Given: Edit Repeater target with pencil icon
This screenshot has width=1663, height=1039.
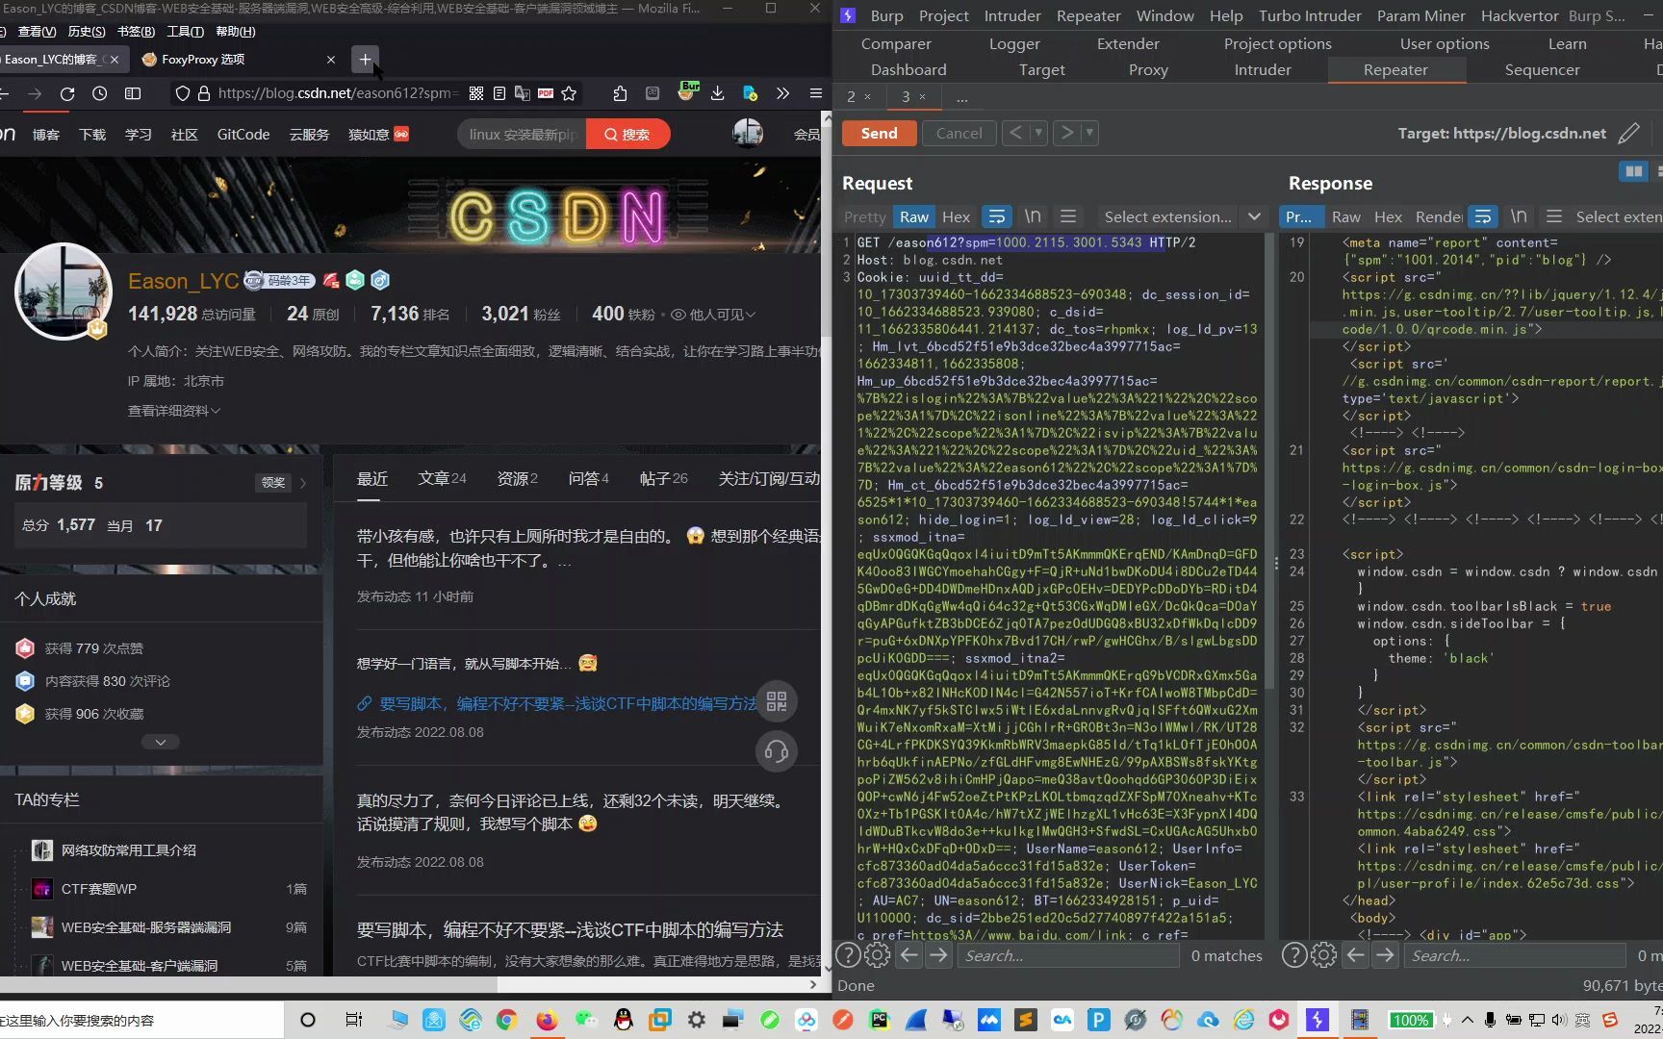Looking at the screenshot, I should click(x=1628, y=133).
